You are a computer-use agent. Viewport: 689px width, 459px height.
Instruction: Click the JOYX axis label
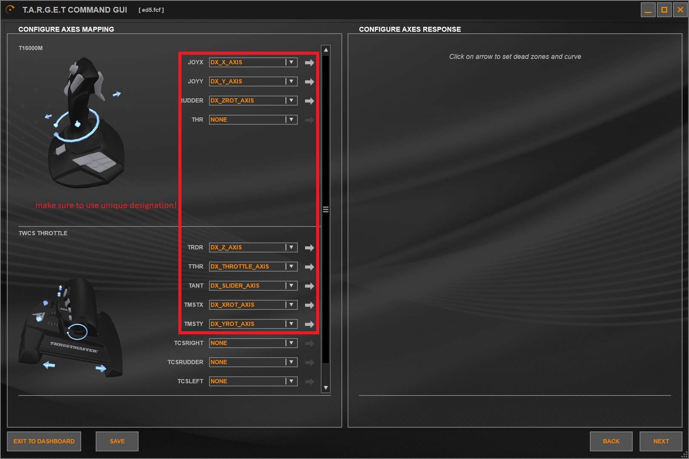195,62
